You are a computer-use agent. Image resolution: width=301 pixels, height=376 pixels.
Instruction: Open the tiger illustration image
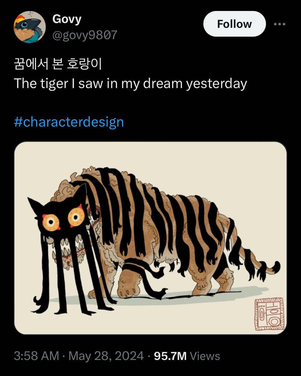(150, 238)
